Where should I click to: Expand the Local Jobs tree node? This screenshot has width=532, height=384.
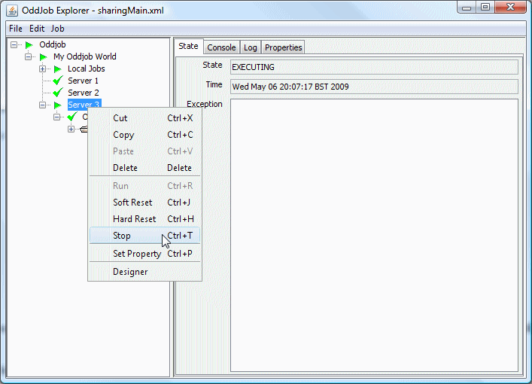pyautogui.click(x=43, y=69)
